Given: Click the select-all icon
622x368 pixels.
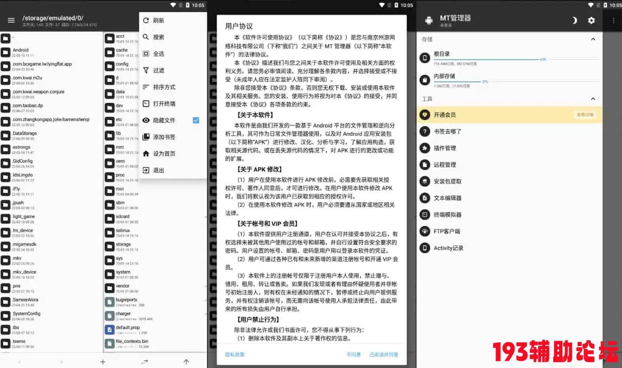Looking at the screenshot, I should click(146, 54).
